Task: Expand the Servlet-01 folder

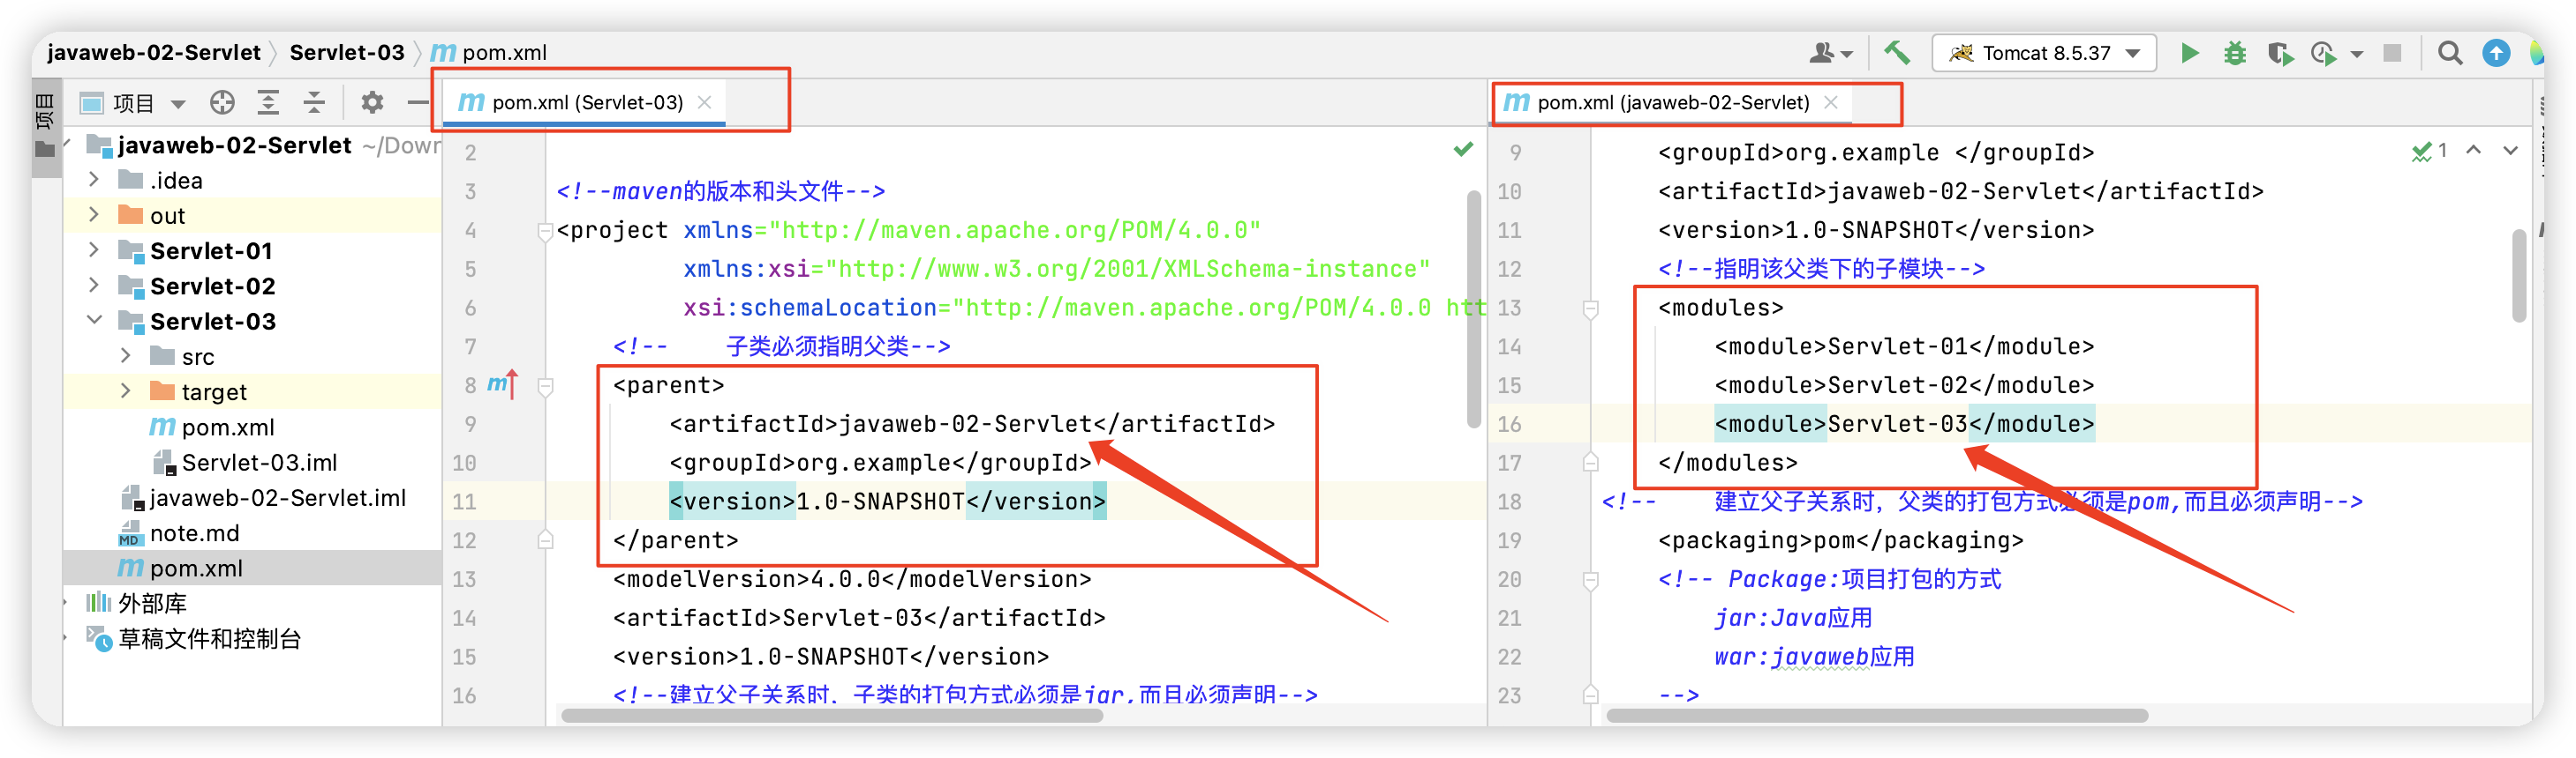Action: [94, 249]
